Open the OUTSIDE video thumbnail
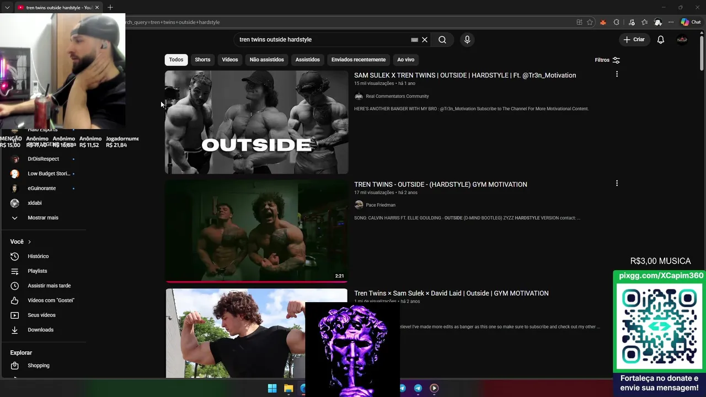The image size is (706, 397). 256,122
